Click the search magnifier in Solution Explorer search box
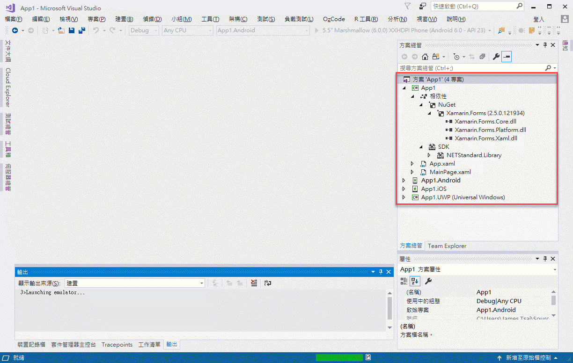 coord(548,68)
